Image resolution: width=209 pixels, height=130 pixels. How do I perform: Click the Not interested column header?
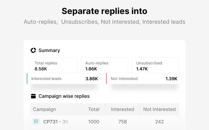159,110
